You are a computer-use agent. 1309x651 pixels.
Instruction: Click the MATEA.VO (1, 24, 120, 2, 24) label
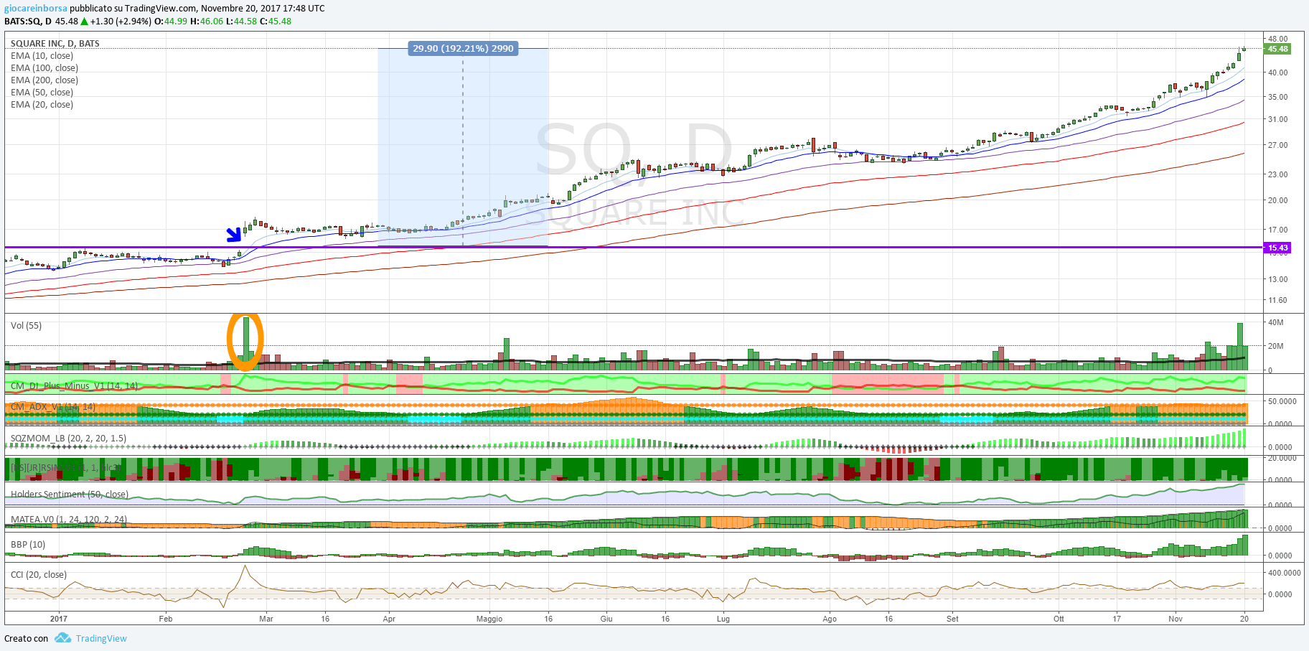(69, 520)
